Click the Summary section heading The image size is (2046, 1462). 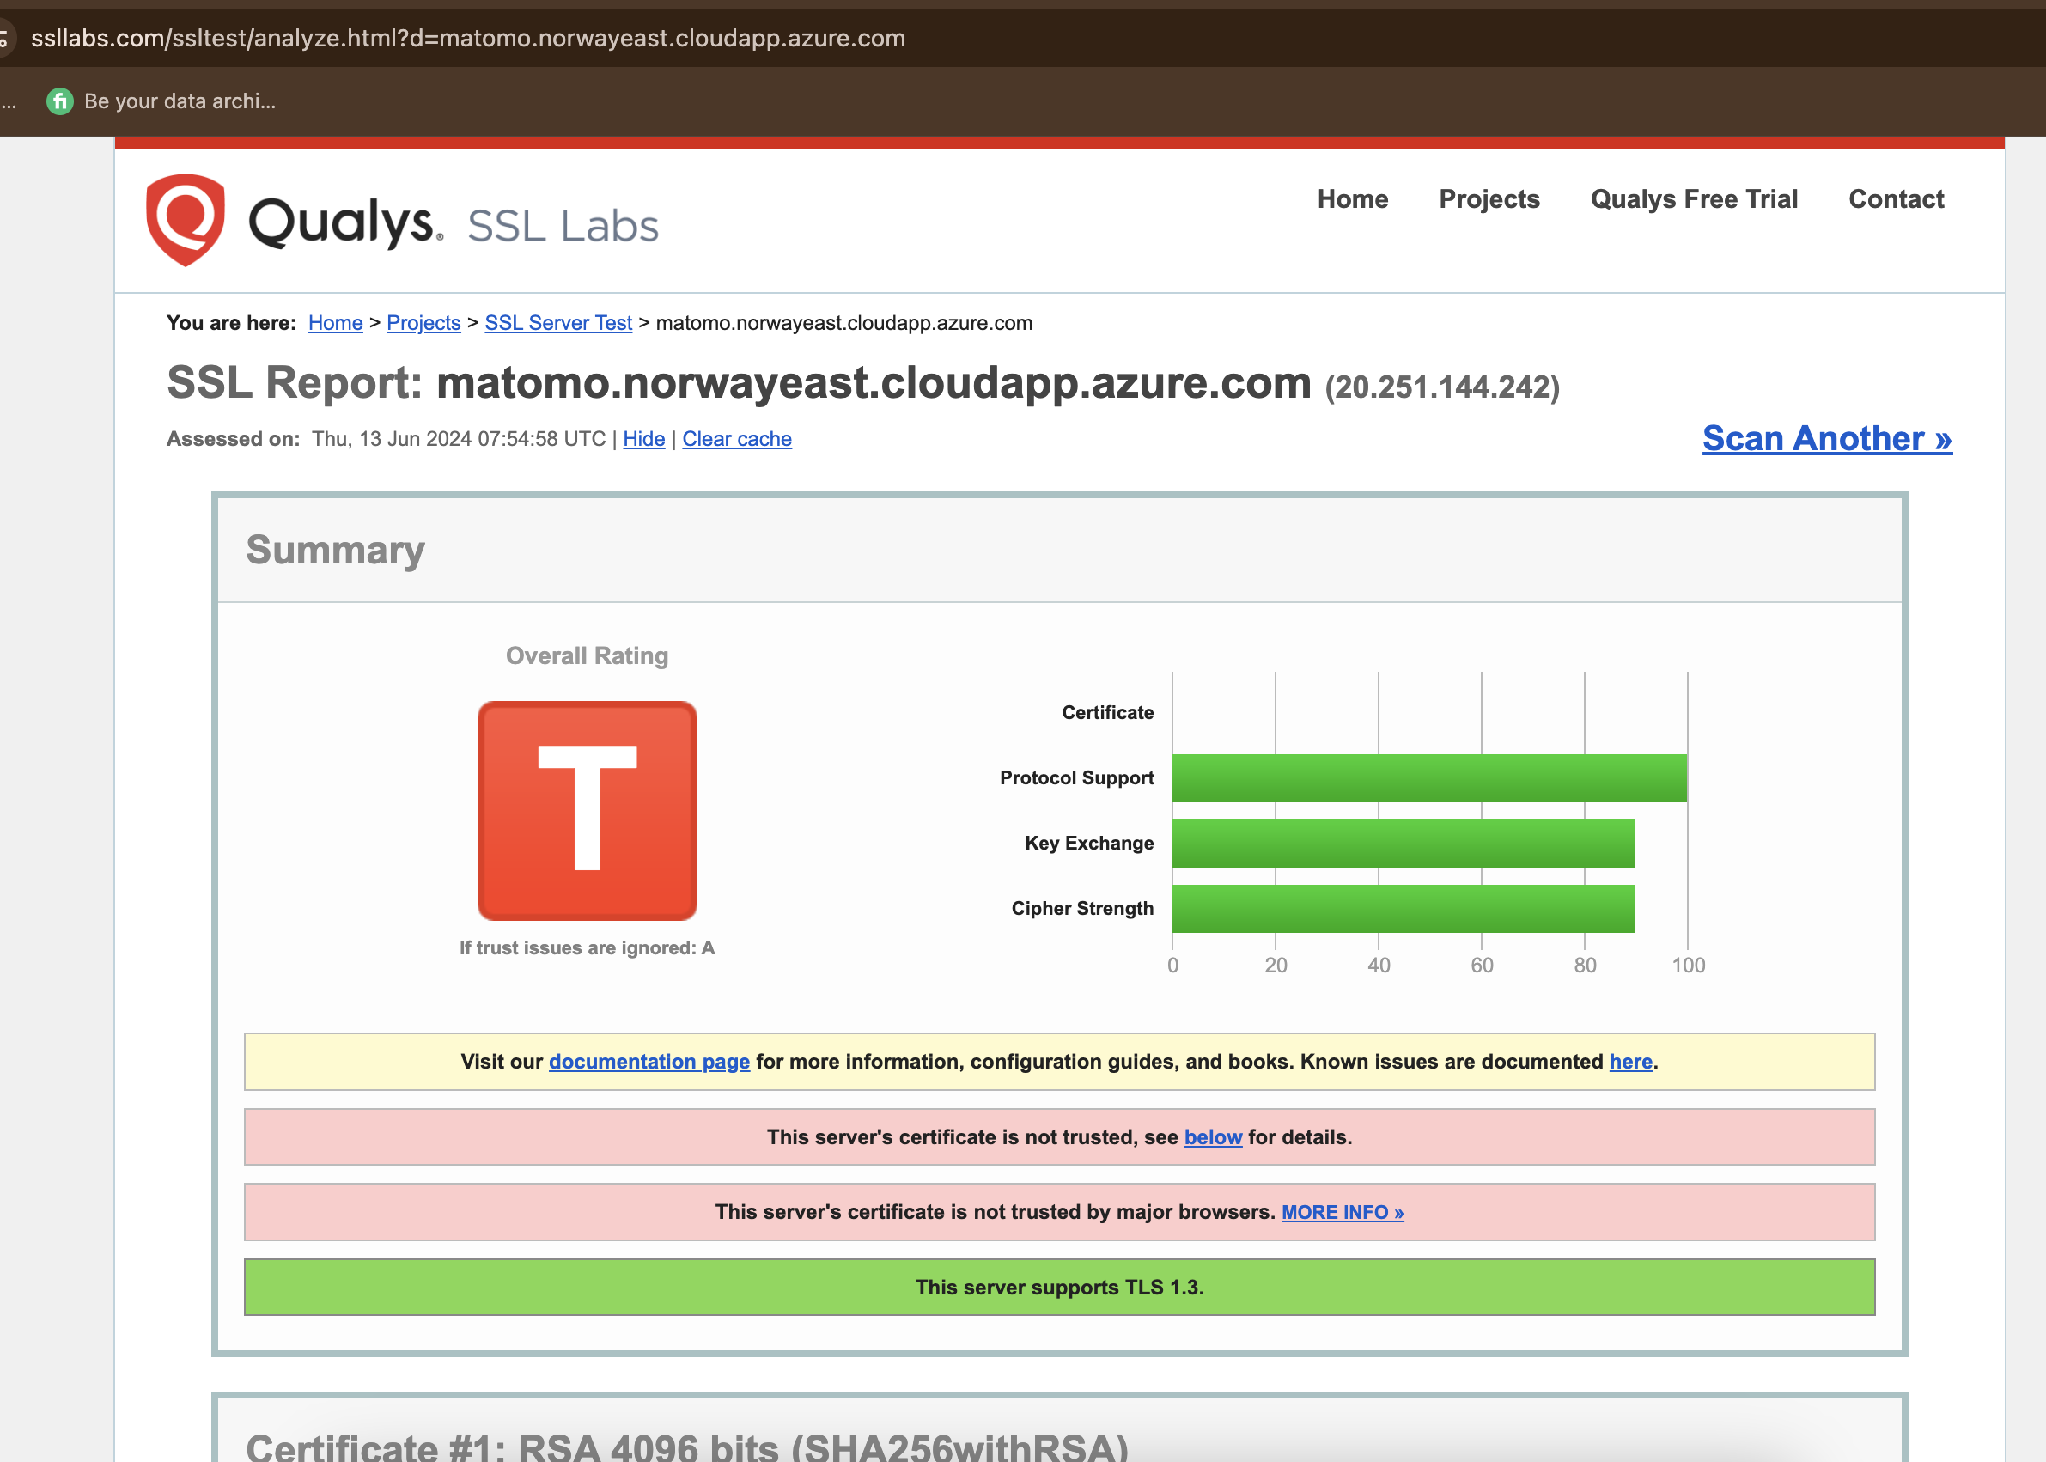tap(335, 550)
